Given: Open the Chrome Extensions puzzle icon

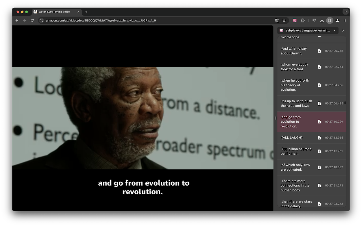Looking at the screenshot, I should click(x=302, y=20).
